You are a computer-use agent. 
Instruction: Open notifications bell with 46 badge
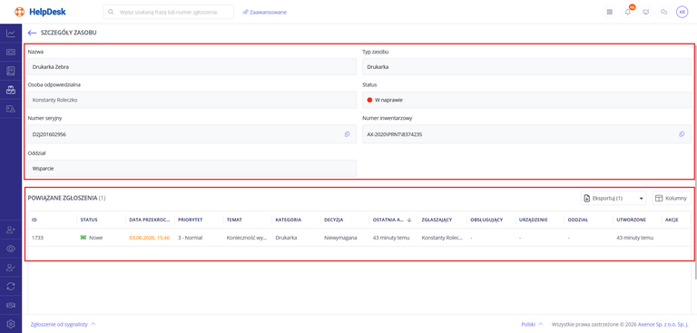click(x=628, y=12)
